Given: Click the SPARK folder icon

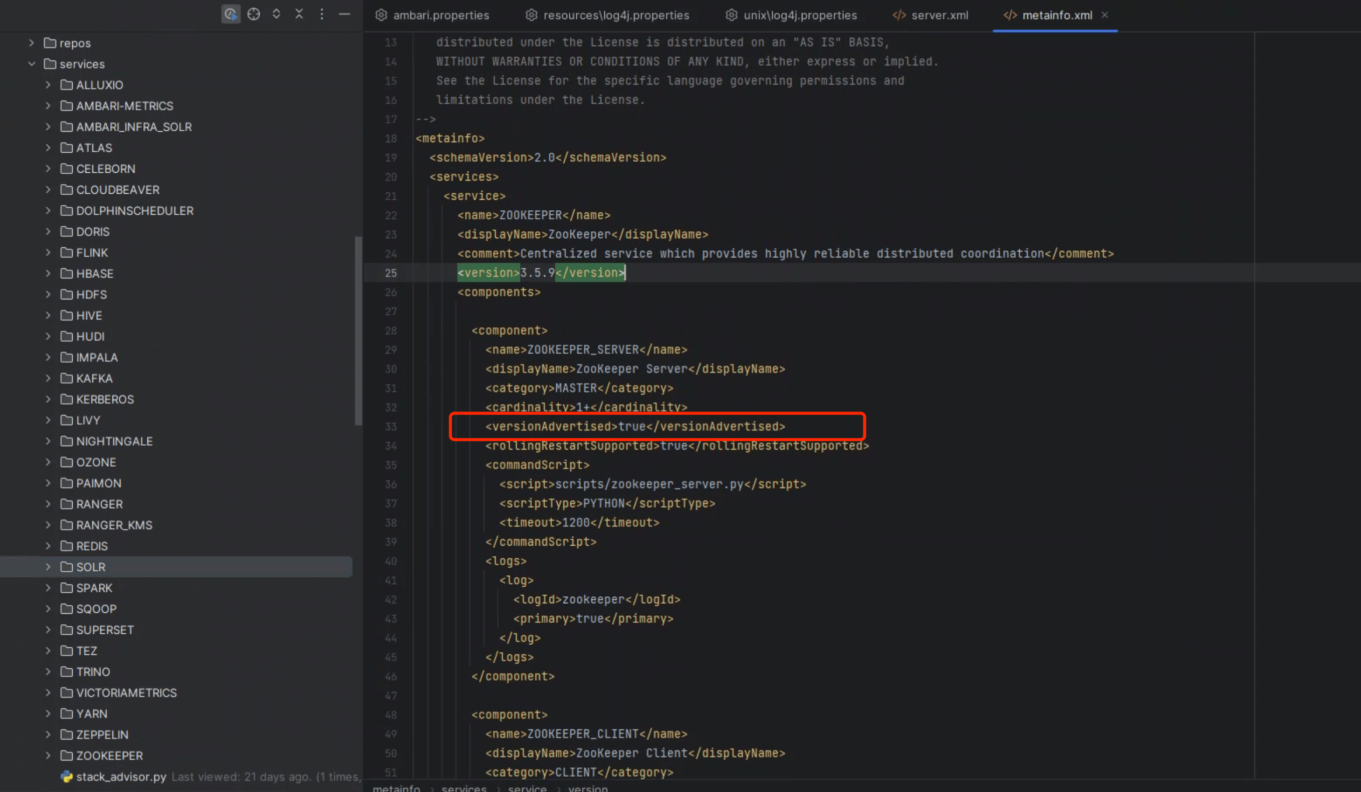Looking at the screenshot, I should click(x=67, y=588).
